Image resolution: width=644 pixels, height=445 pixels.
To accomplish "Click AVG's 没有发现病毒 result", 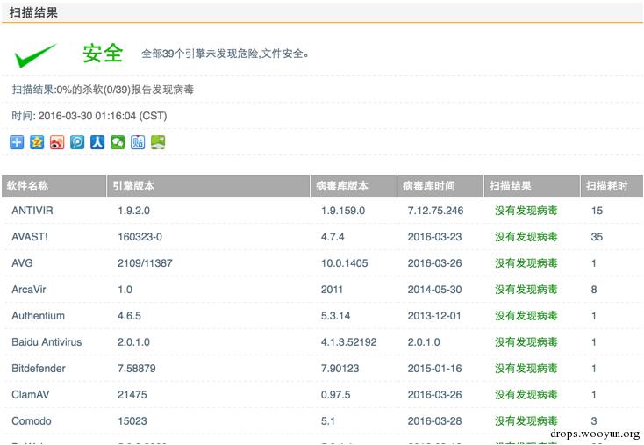I will click(x=526, y=263).
